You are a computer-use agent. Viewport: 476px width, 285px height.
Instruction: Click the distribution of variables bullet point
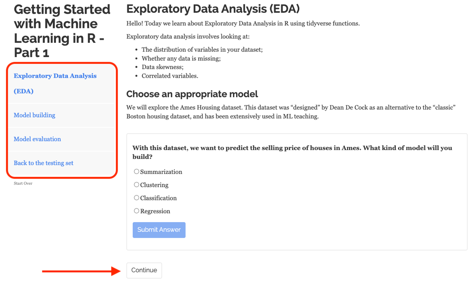202,50
